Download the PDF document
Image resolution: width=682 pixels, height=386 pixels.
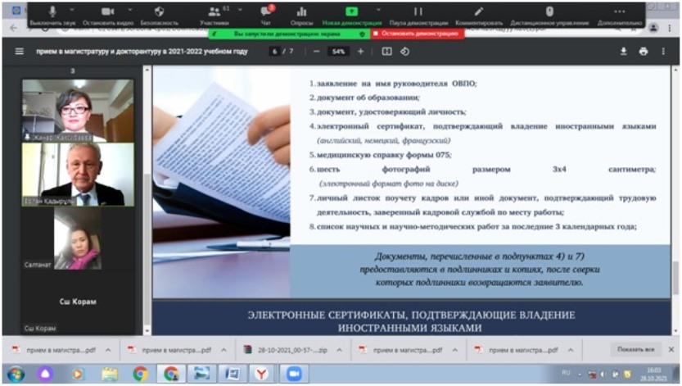[623, 51]
